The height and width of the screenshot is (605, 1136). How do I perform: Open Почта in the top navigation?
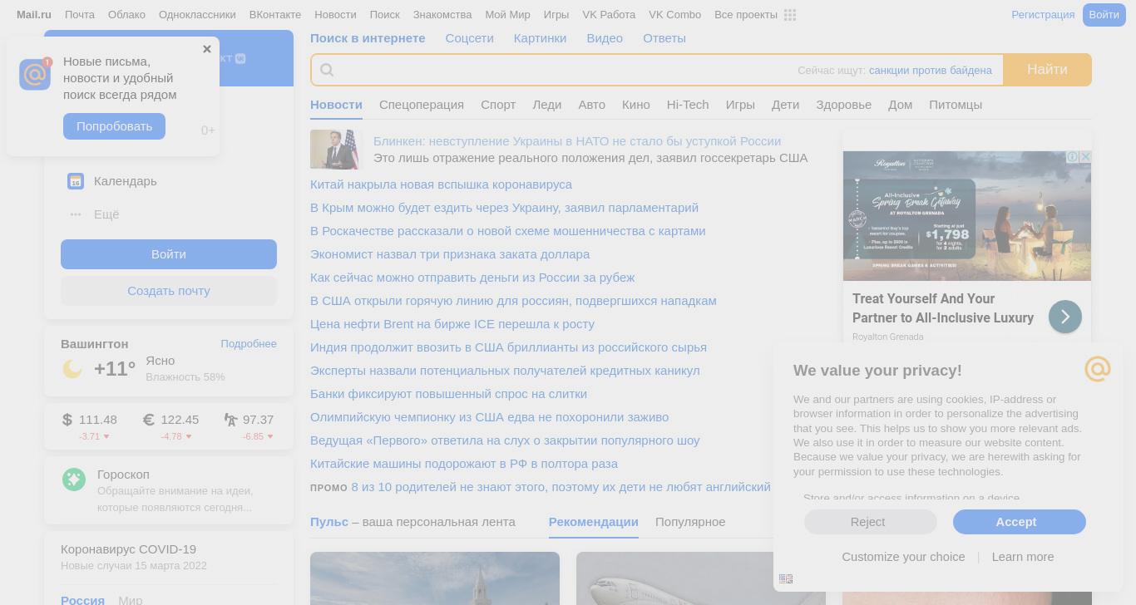(x=80, y=15)
